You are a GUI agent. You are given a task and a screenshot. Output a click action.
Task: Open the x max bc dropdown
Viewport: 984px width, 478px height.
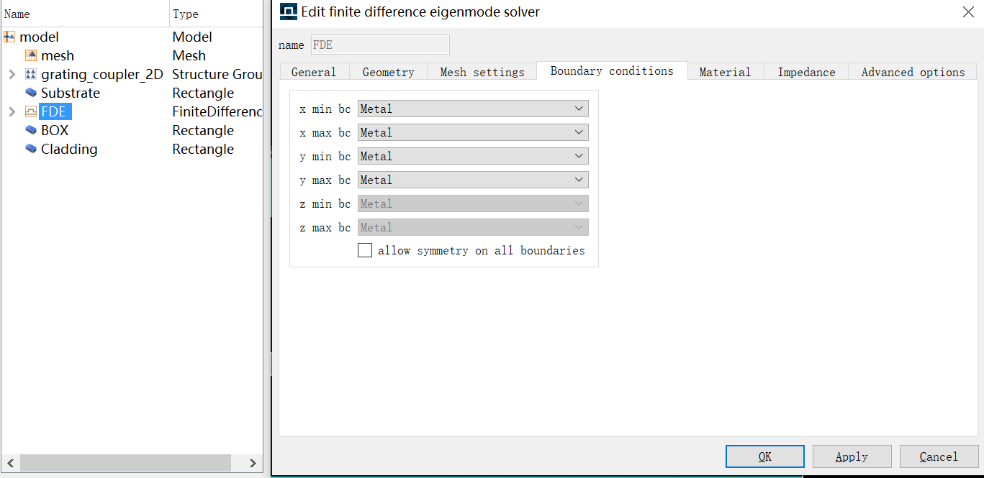473,132
